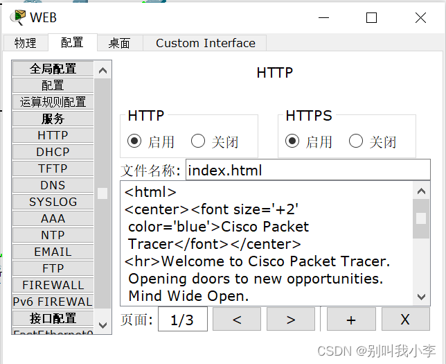The width and height of the screenshot is (446, 364).
Task: Go to next page with > button
Action: tap(291, 319)
